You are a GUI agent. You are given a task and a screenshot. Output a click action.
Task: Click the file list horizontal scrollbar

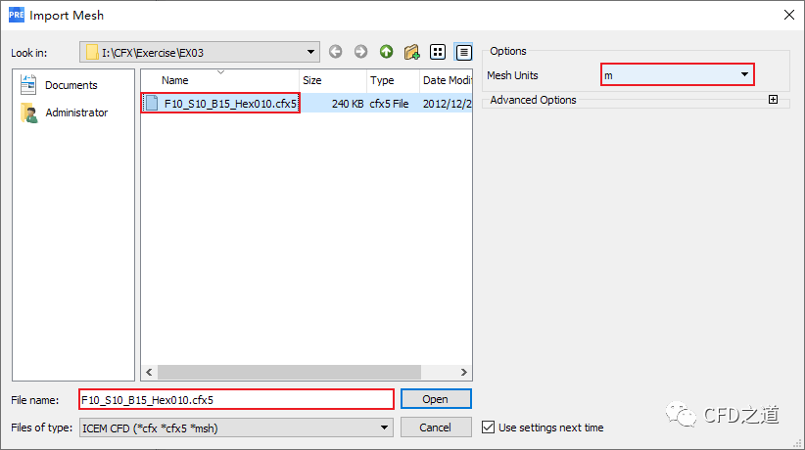[x=289, y=372]
